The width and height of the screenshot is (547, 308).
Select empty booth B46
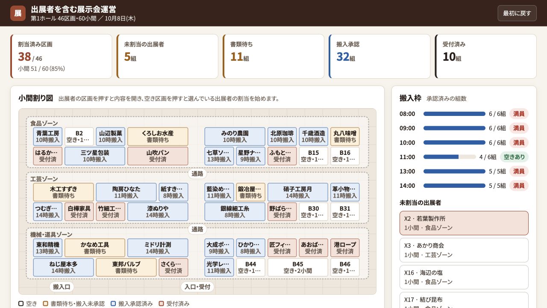tap(345, 267)
